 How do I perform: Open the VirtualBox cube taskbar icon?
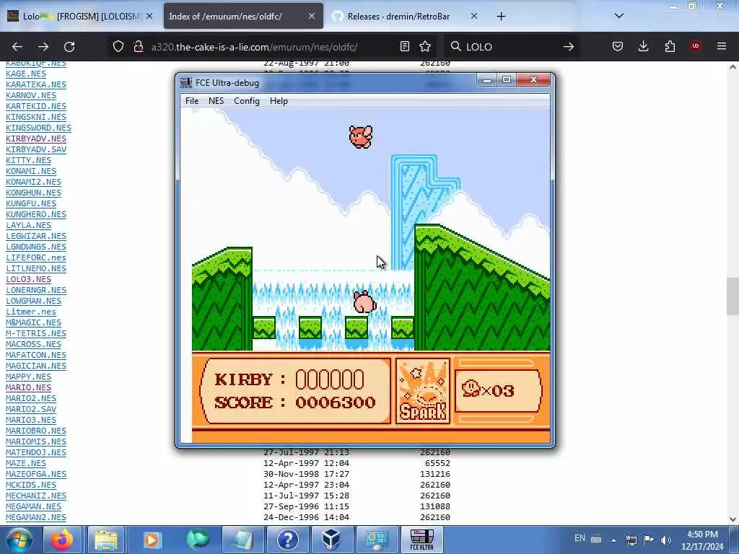[x=331, y=540]
